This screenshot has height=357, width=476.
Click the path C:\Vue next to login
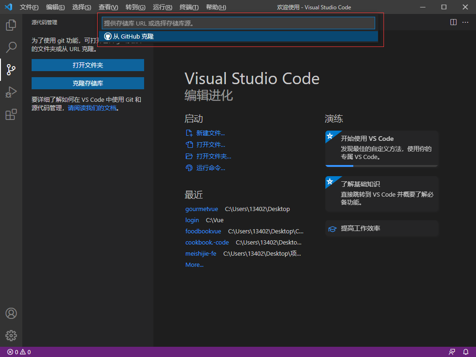pos(215,220)
